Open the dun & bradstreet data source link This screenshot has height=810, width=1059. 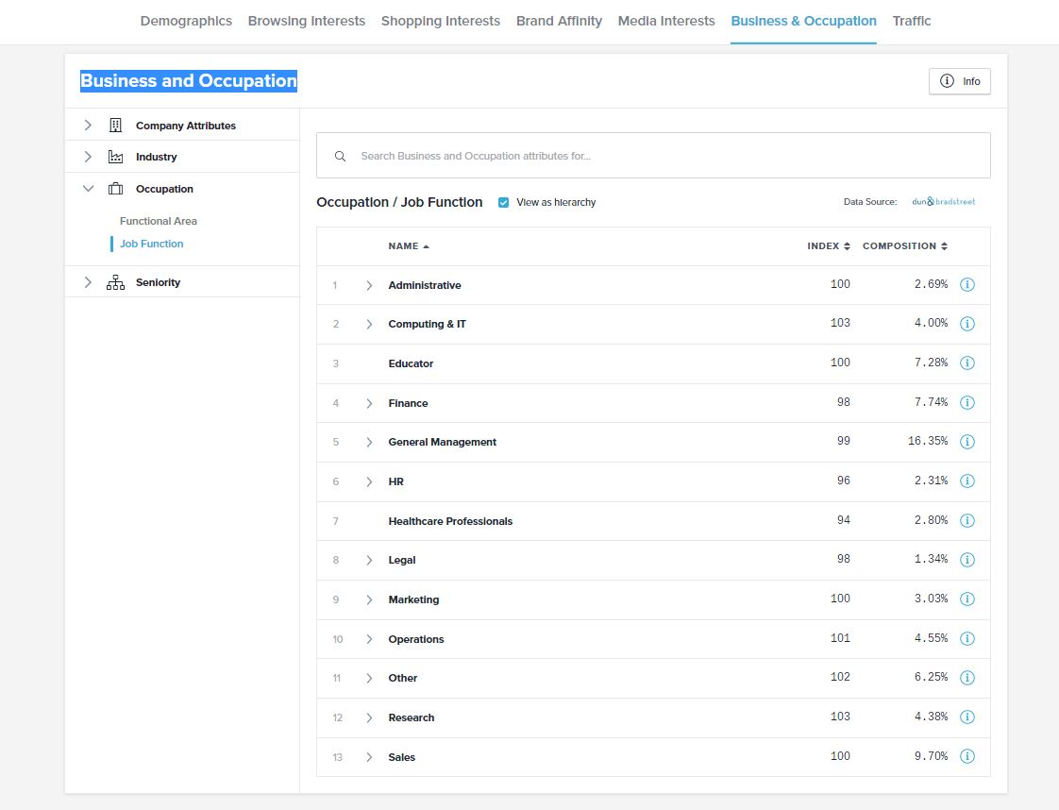point(943,201)
